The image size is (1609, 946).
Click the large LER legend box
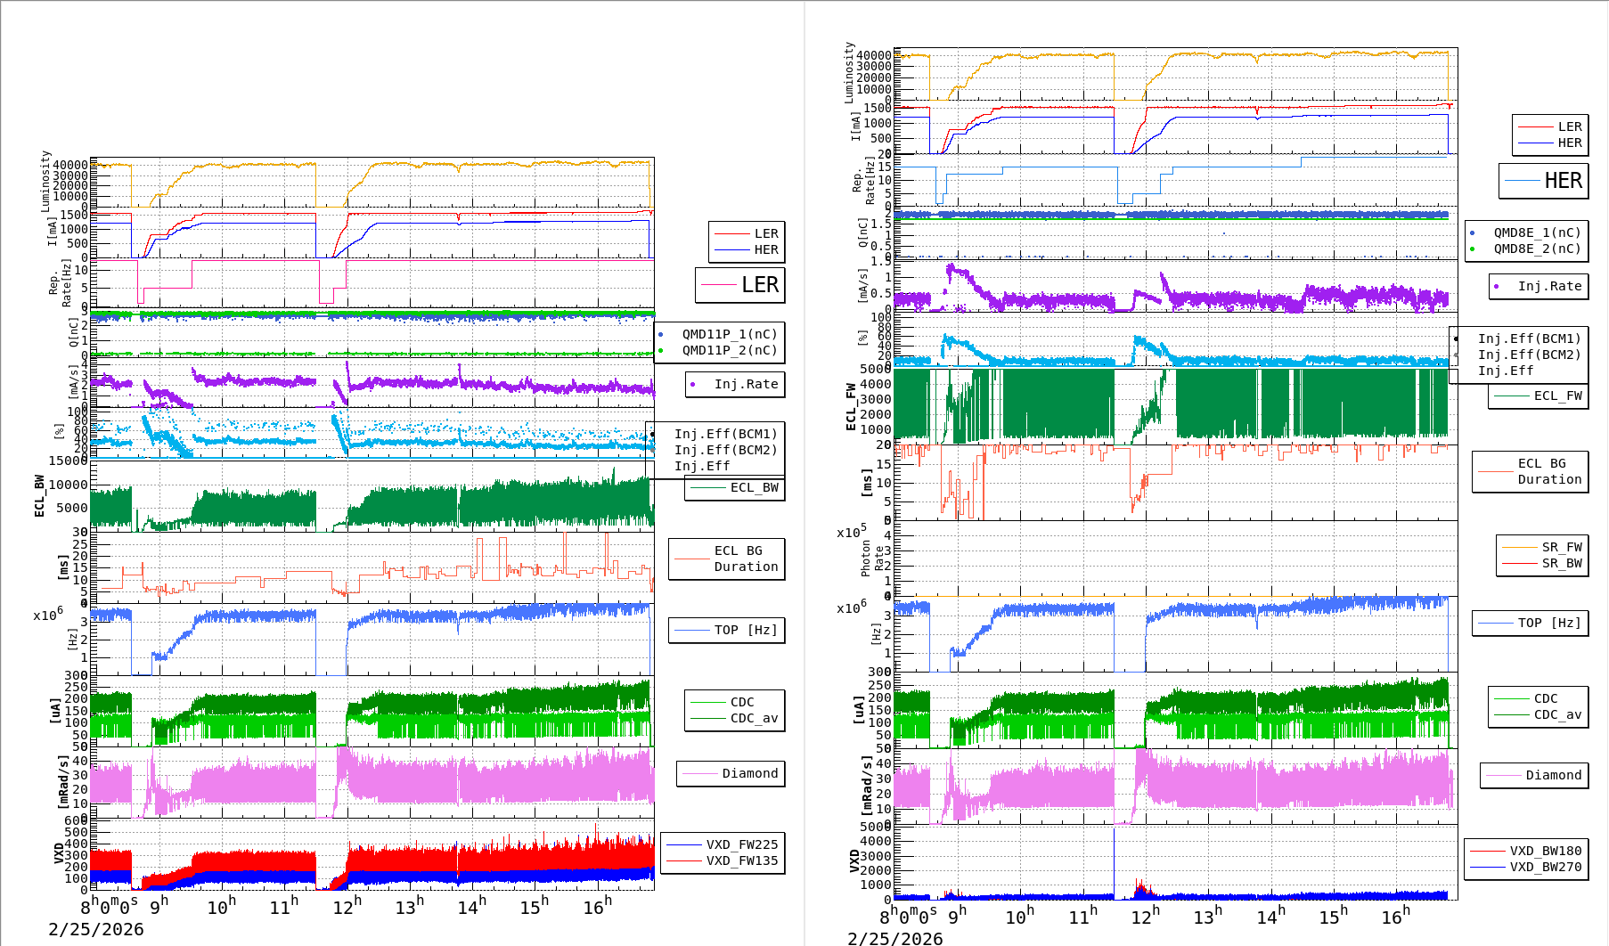click(740, 285)
